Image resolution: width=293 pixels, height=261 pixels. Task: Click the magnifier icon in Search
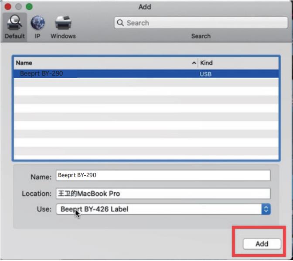(x=120, y=23)
